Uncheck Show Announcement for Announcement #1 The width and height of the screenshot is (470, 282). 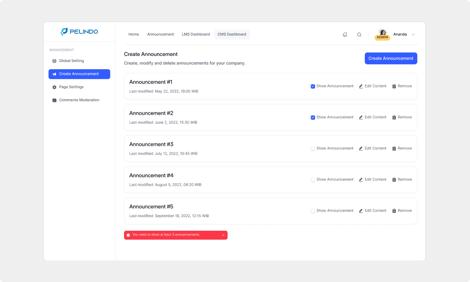coord(313,86)
